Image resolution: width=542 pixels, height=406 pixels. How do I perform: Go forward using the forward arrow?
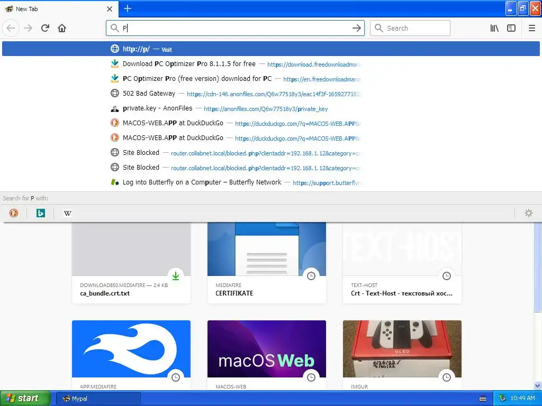[28, 28]
